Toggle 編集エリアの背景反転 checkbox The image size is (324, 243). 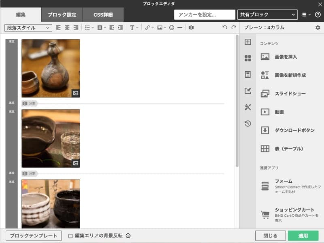pyautogui.click(x=70, y=236)
